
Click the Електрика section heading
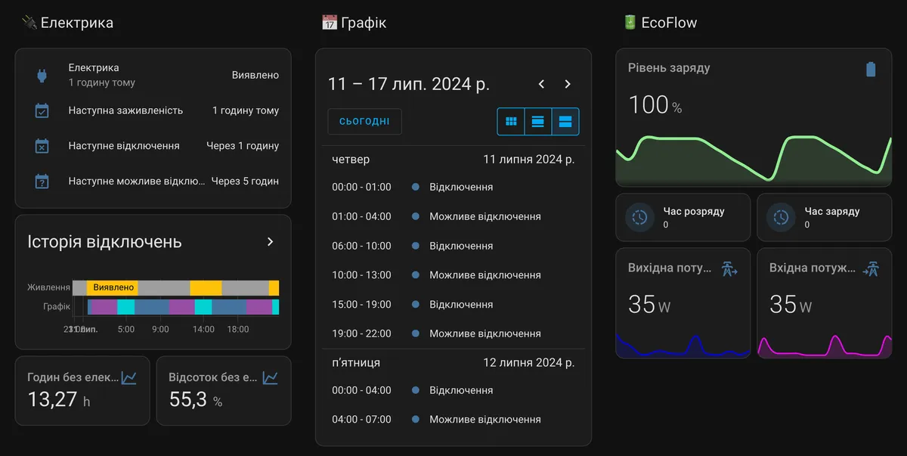click(68, 23)
